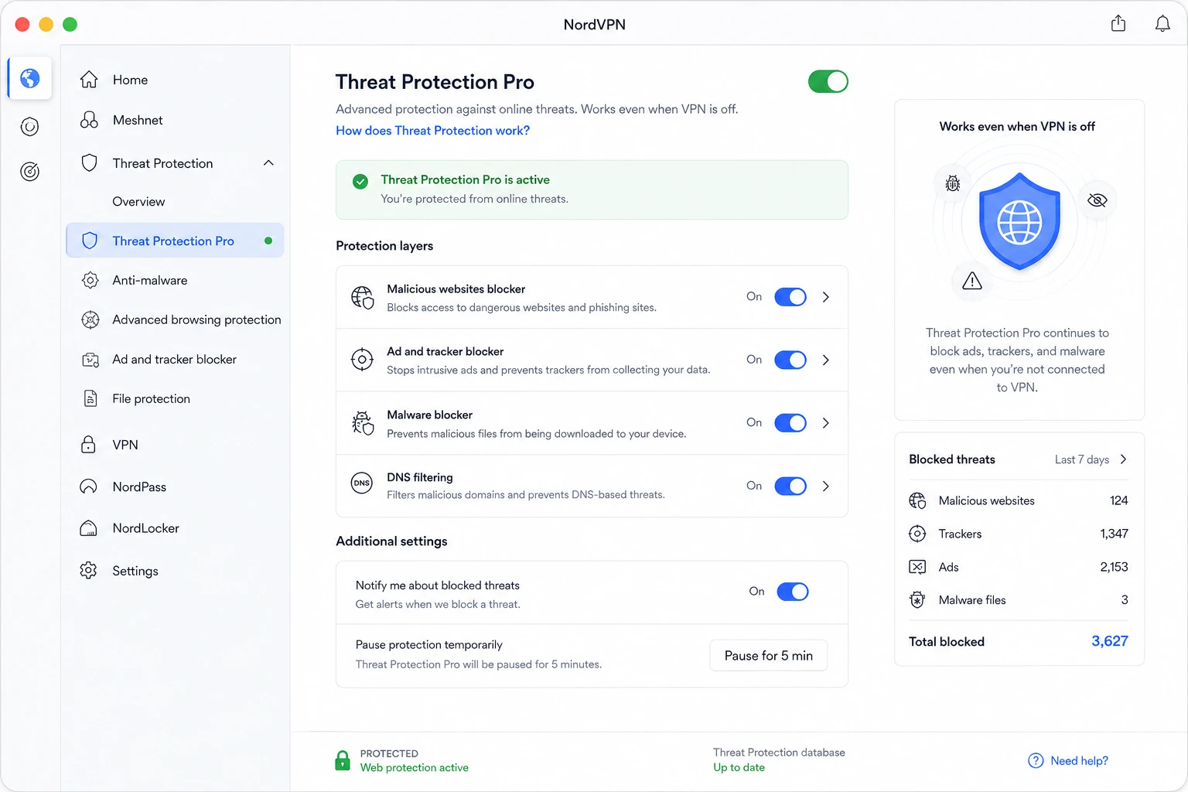Open notifications with the bell icon
This screenshot has width=1188, height=792.
(x=1162, y=24)
